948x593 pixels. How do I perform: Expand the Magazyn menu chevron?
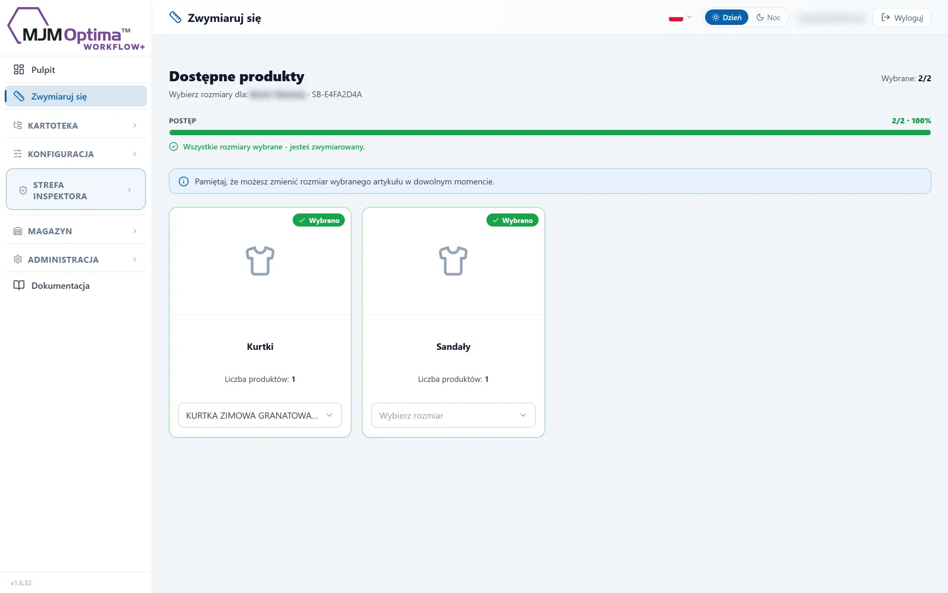pos(134,231)
